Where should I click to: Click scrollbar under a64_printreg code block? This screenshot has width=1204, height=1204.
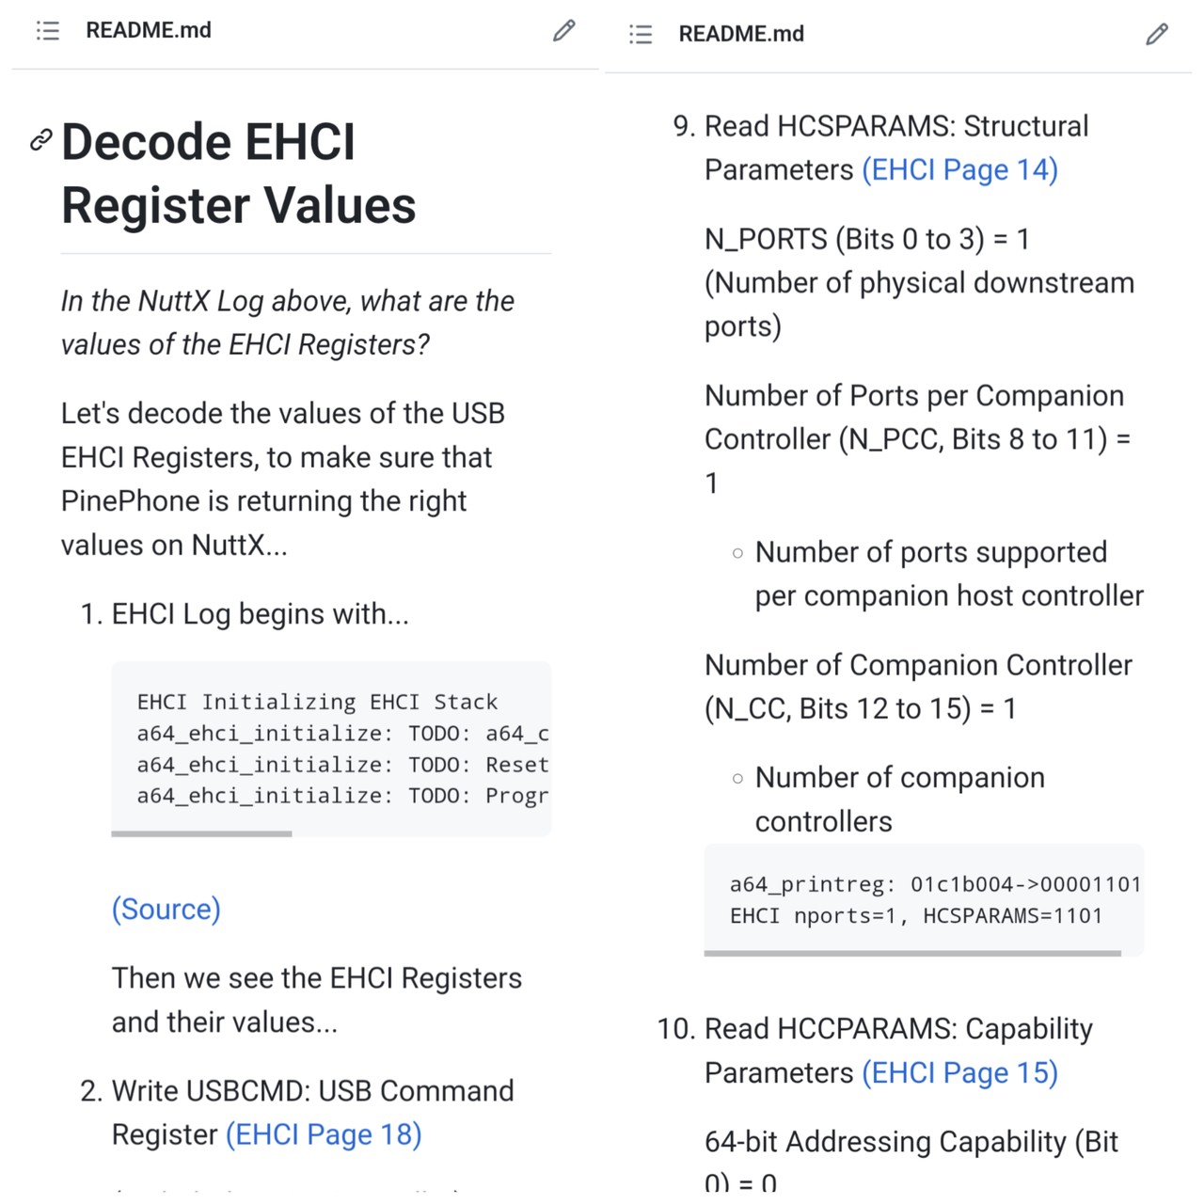click(x=912, y=953)
